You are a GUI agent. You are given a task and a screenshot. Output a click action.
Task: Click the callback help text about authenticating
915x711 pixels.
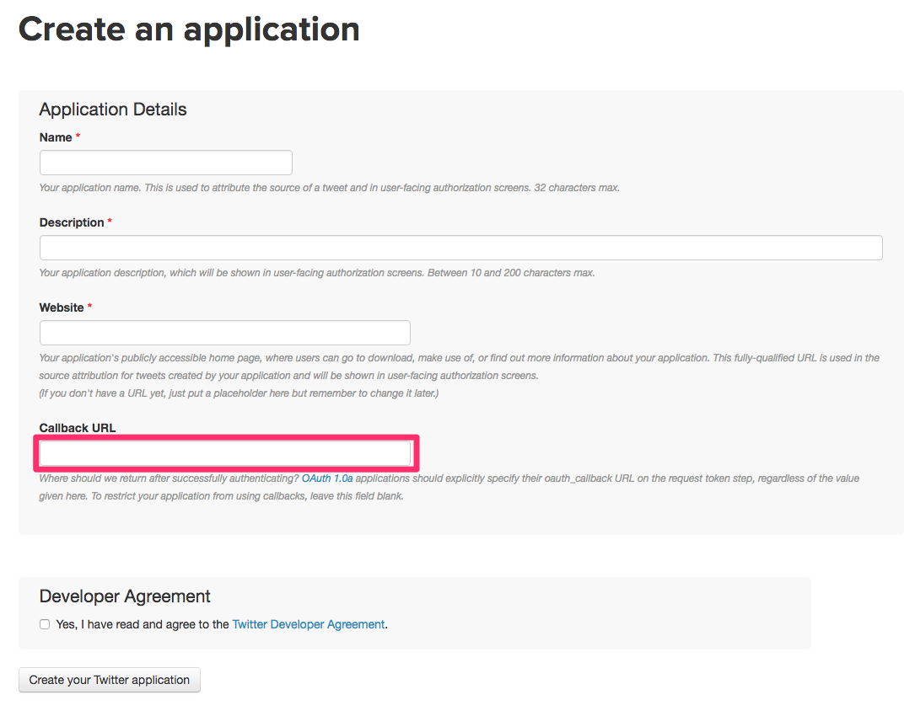pos(169,478)
